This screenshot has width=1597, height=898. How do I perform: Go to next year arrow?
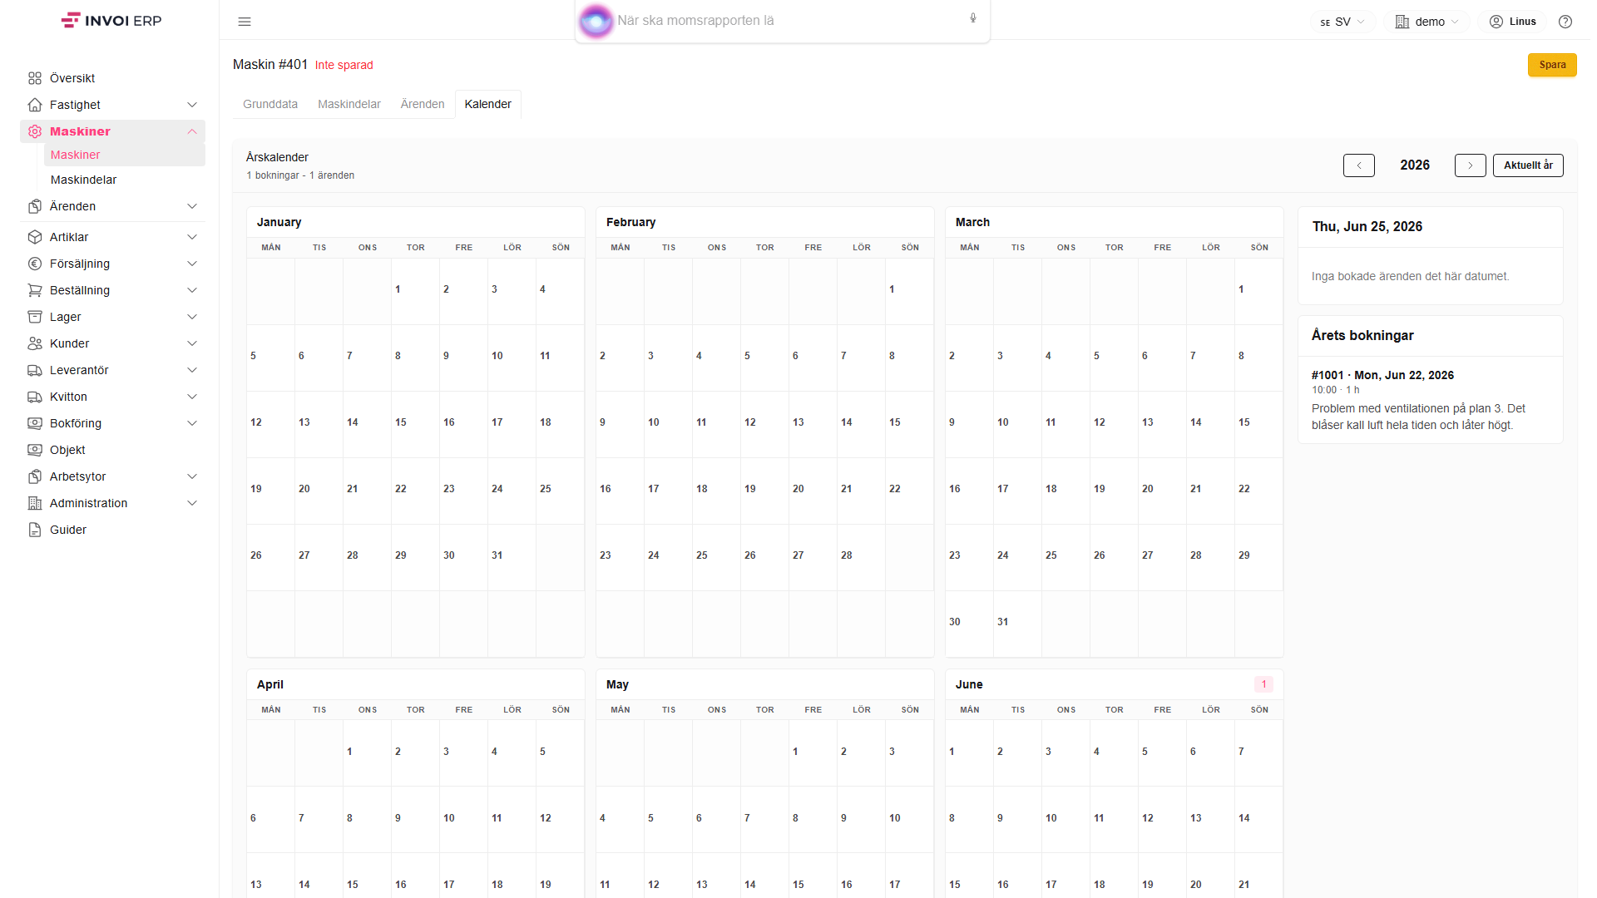click(1471, 165)
